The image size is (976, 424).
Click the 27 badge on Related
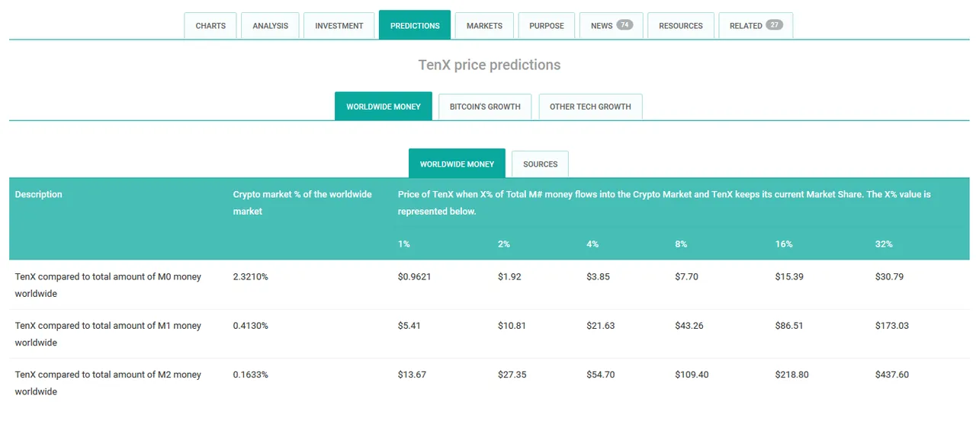pyautogui.click(x=774, y=24)
